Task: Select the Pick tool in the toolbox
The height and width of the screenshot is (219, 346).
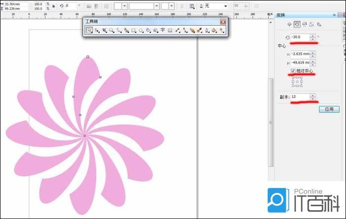Action: pos(89,31)
